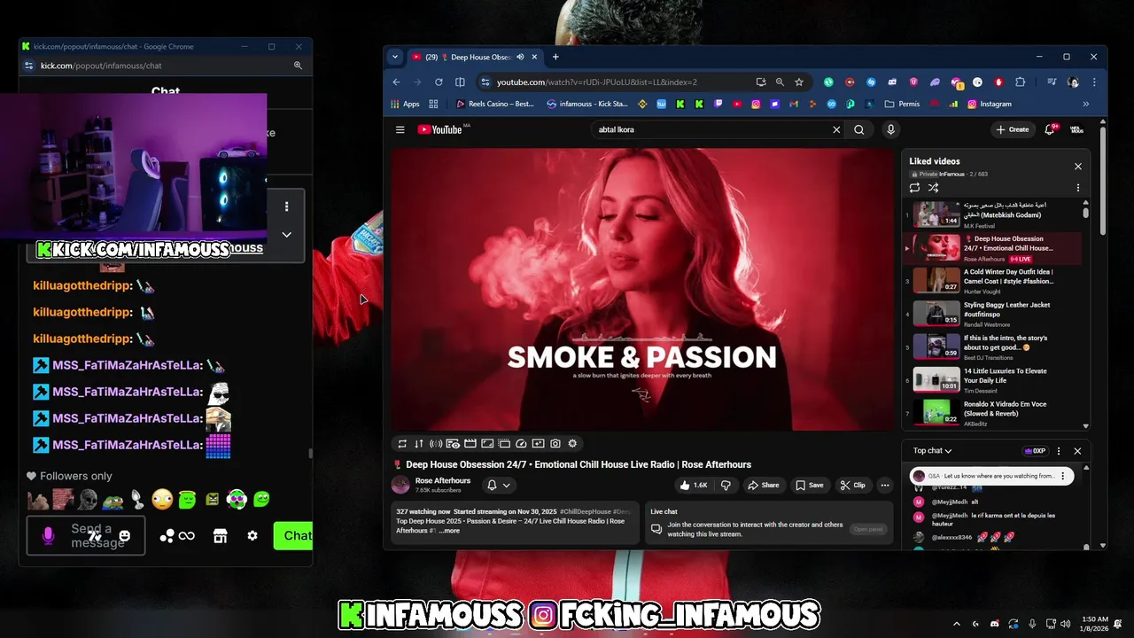Click the Create button on YouTube
Viewport: 1134px width, 638px height.
click(1012, 129)
